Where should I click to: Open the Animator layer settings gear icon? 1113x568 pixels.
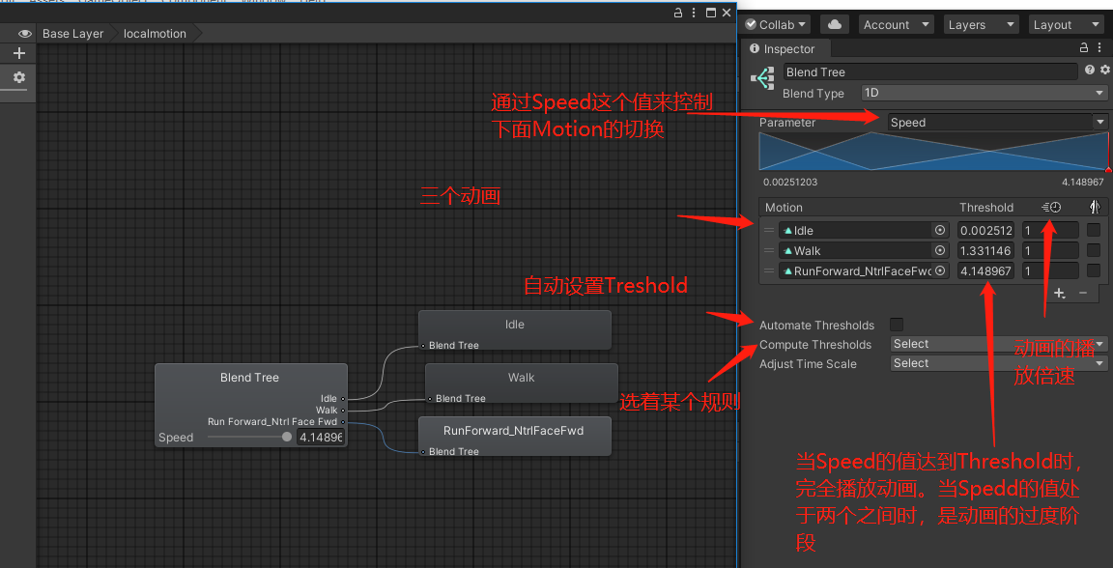pos(18,76)
